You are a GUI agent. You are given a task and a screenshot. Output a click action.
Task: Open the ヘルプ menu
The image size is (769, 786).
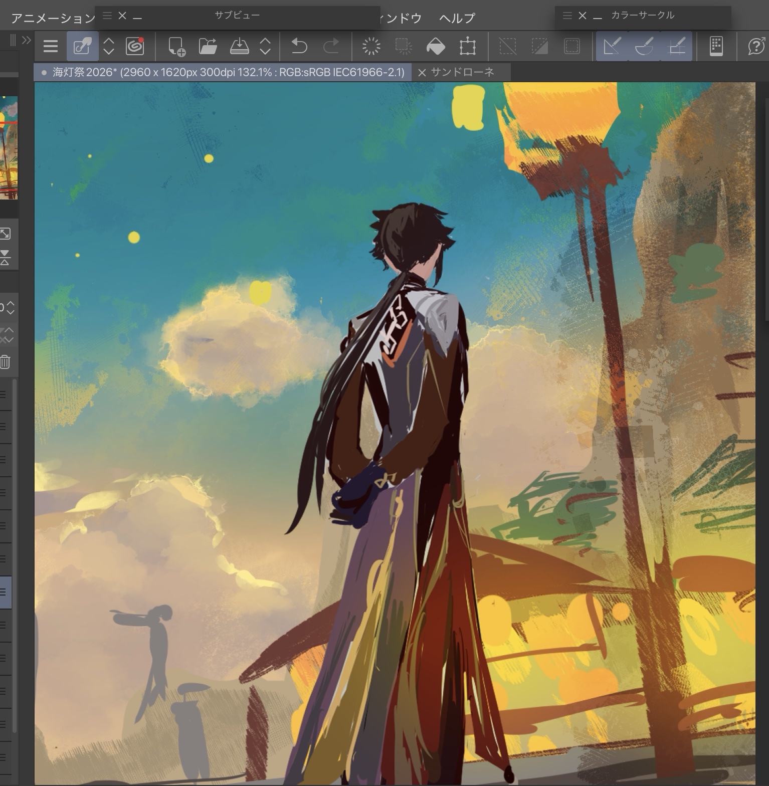click(457, 19)
